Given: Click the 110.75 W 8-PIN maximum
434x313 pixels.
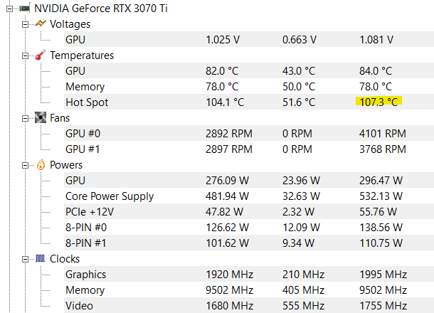Looking at the screenshot, I should pyautogui.click(x=381, y=243).
